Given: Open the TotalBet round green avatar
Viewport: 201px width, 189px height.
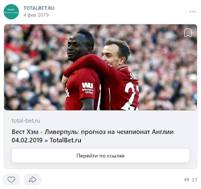Looking at the screenshot, I should 11,12.
